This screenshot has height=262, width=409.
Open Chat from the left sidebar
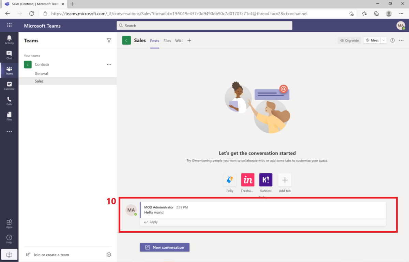pyautogui.click(x=9, y=55)
